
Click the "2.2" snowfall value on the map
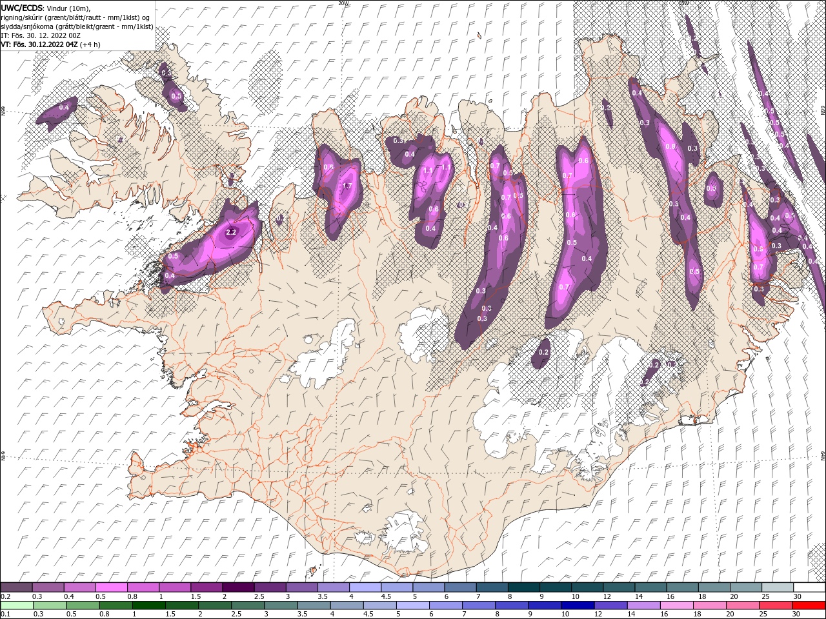pos(232,231)
